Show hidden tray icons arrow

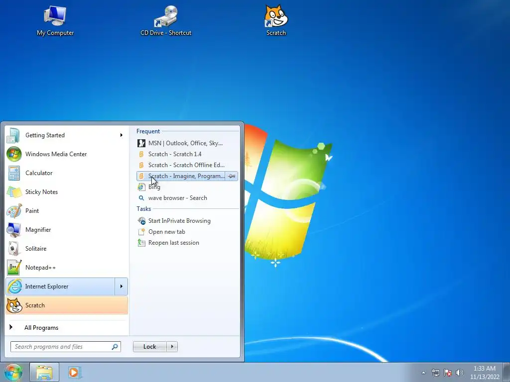click(423, 373)
